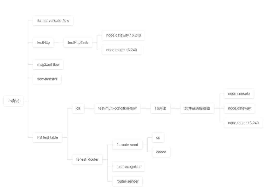Image resolution: width=274 pixels, height=187 pixels.
Task: Click the Fs测试 node after test-multi-condition-flow
Action: (160, 108)
